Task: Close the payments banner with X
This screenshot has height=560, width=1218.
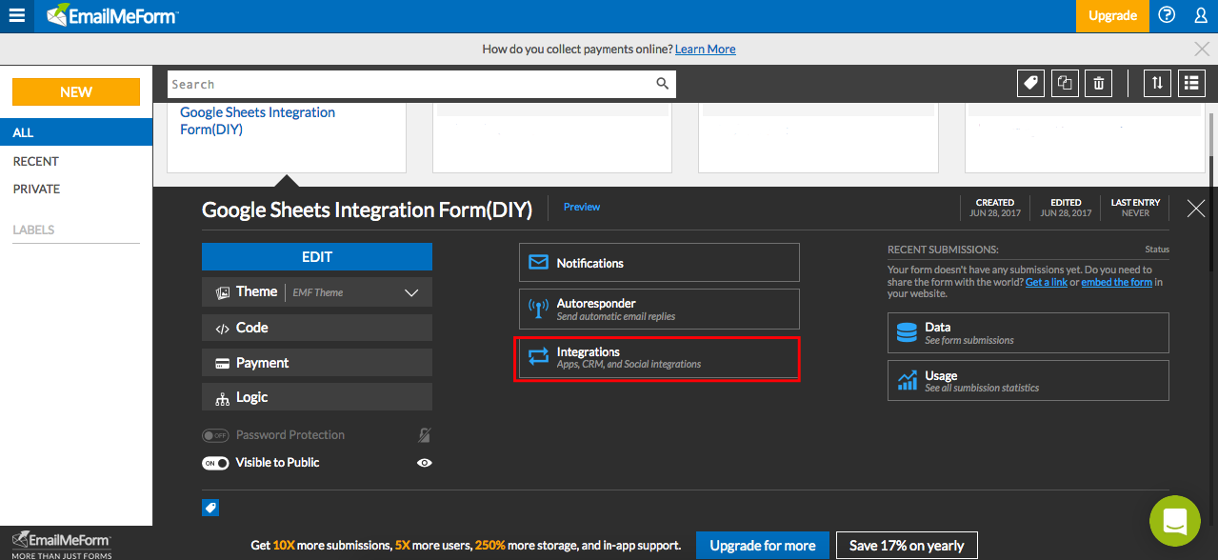Action: 1202,50
